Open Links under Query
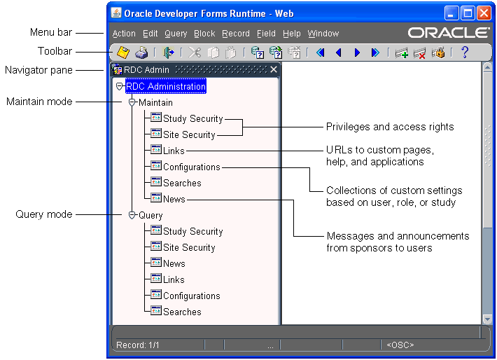This screenshot has width=497, height=360. (174, 279)
